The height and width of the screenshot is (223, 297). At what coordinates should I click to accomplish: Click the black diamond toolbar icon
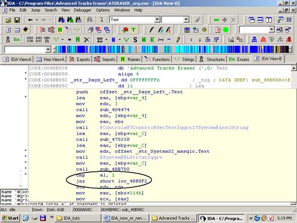click(x=26, y=29)
